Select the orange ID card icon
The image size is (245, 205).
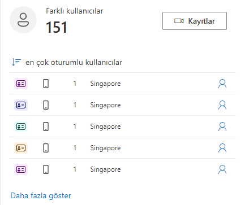click(21, 148)
